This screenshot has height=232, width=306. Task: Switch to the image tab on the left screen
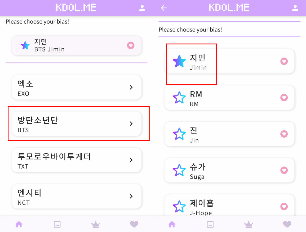[57, 224]
